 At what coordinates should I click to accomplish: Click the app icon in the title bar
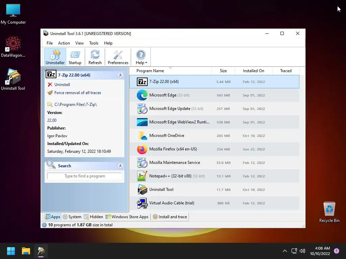(x=46, y=33)
